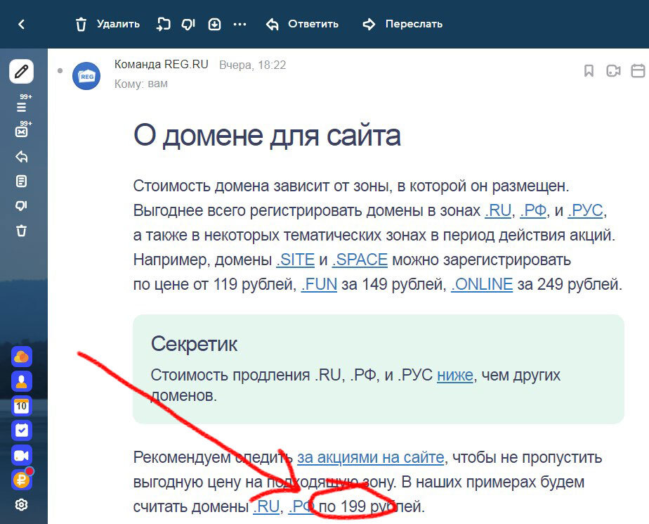Open the .RU link in first paragraph

pyautogui.click(x=498, y=210)
